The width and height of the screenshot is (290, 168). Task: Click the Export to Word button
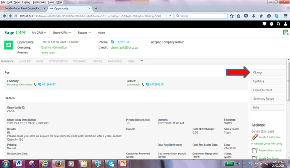point(268,90)
